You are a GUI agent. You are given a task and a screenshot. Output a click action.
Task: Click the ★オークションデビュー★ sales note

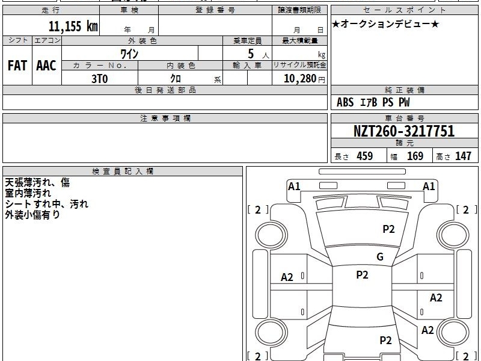[385, 24]
